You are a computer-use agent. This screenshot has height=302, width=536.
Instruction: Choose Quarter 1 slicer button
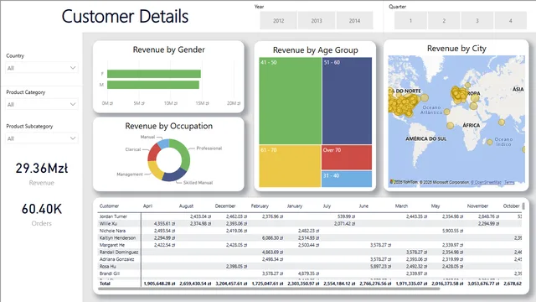(410, 20)
